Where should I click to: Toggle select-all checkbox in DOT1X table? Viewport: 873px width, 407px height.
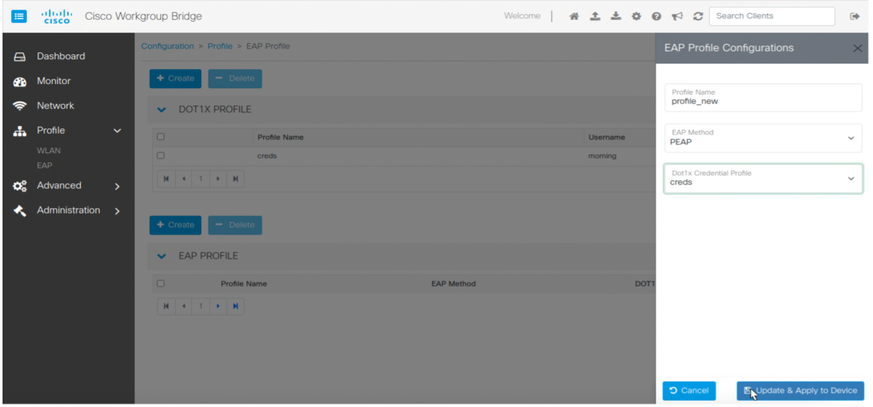(x=161, y=137)
